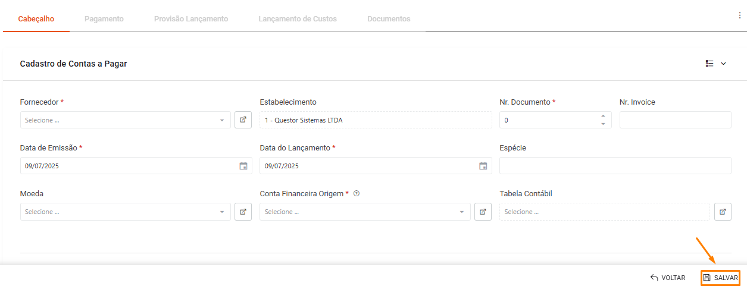The height and width of the screenshot is (289, 747).
Task: Expand the Fornecedor dropdown
Action: [x=222, y=120]
